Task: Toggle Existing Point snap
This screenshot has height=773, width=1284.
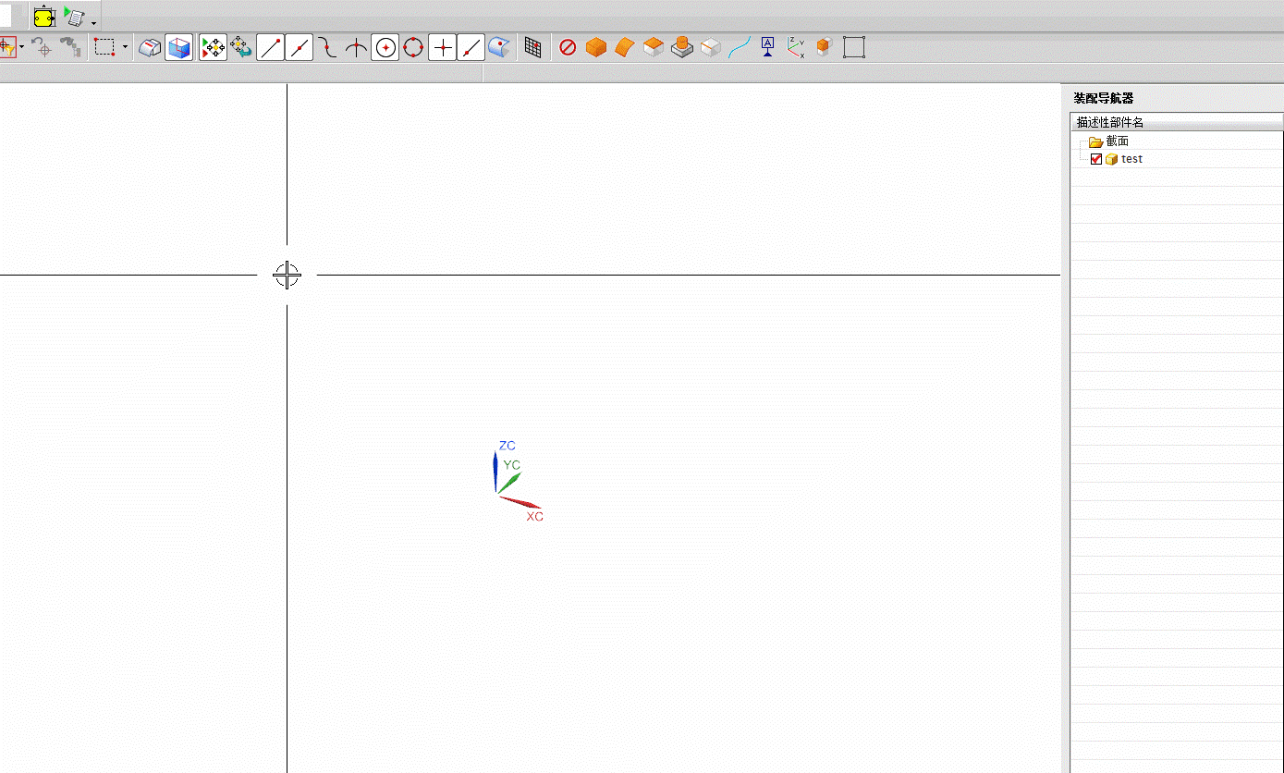Action: point(443,47)
